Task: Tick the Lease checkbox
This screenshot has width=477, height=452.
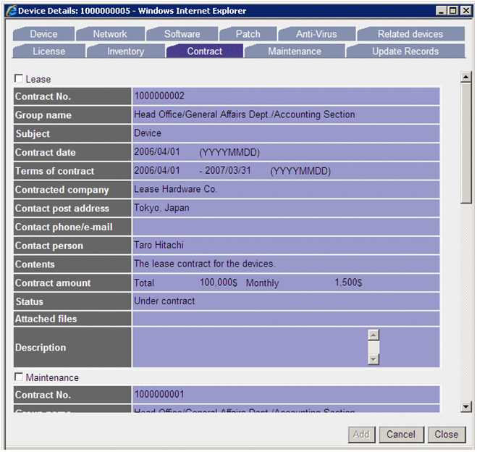Action: (x=19, y=78)
